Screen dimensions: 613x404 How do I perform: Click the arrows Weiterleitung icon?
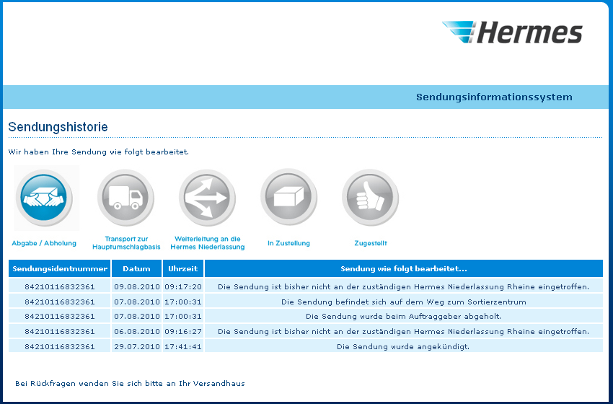click(x=207, y=198)
